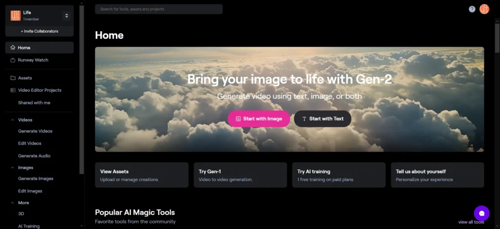Click the Life workspace name text
The width and height of the screenshot is (500, 229).
point(27,13)
